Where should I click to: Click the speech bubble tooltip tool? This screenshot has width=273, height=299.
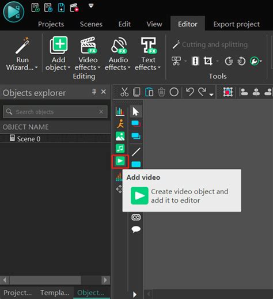[136, 229]
